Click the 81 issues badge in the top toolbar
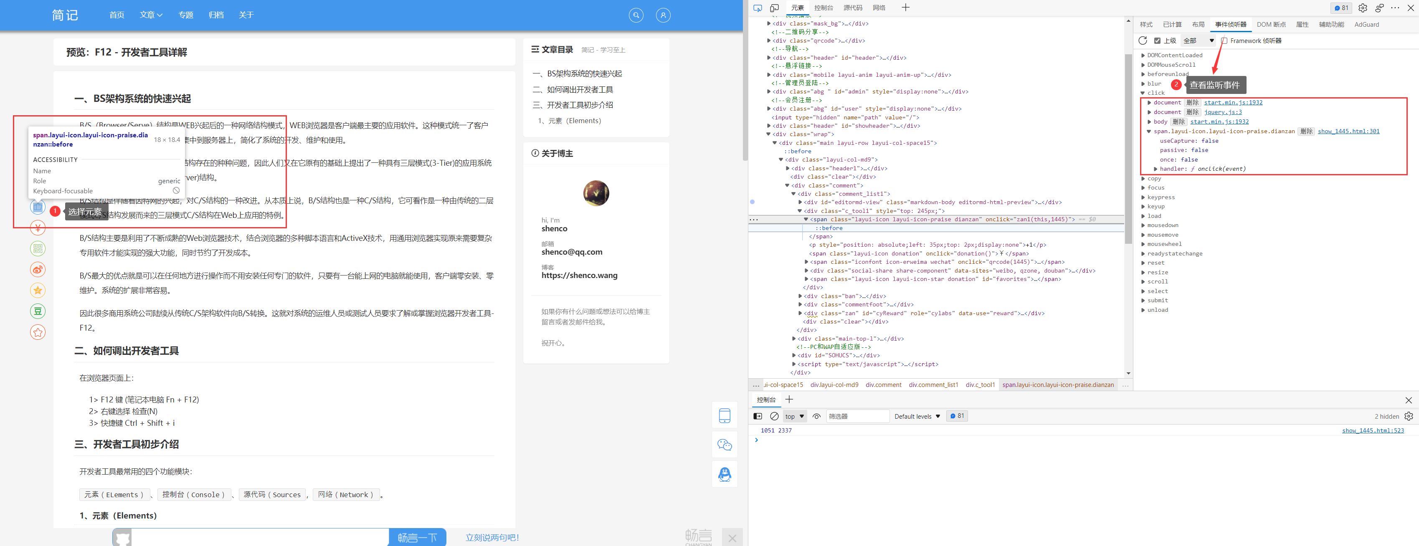Image resolution: width=1419 pixels, height=546 pixels. coord(1341,8)
